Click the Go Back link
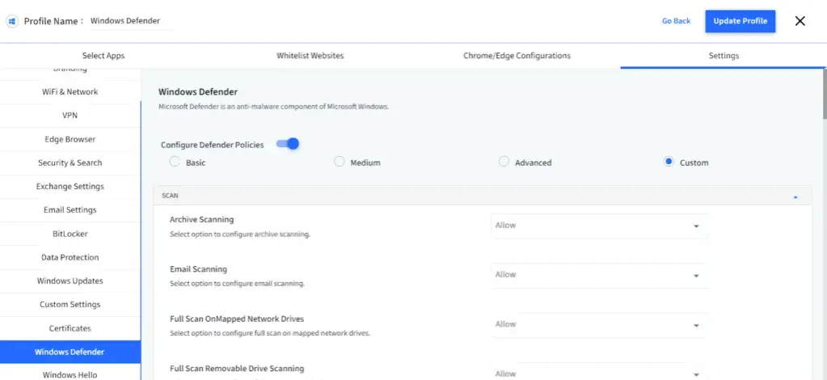Viewport: 827px width, 380px height. coord(676,21)
